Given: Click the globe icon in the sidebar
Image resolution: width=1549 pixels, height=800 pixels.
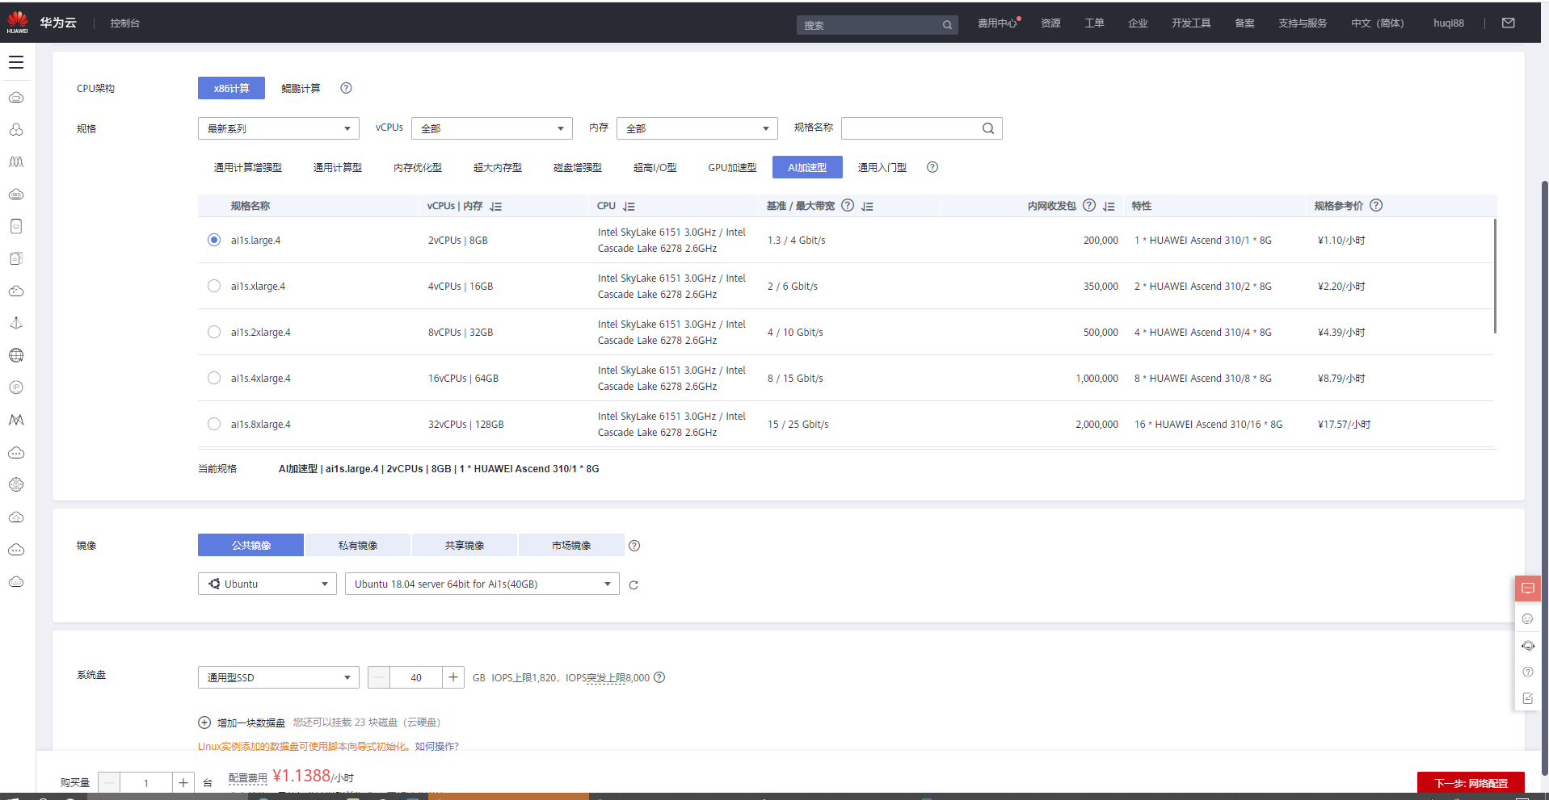Looking at the screenshot, I should click(16, 355).
